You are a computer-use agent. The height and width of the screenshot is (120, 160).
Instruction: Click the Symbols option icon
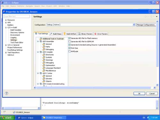[x=44, y=57]
